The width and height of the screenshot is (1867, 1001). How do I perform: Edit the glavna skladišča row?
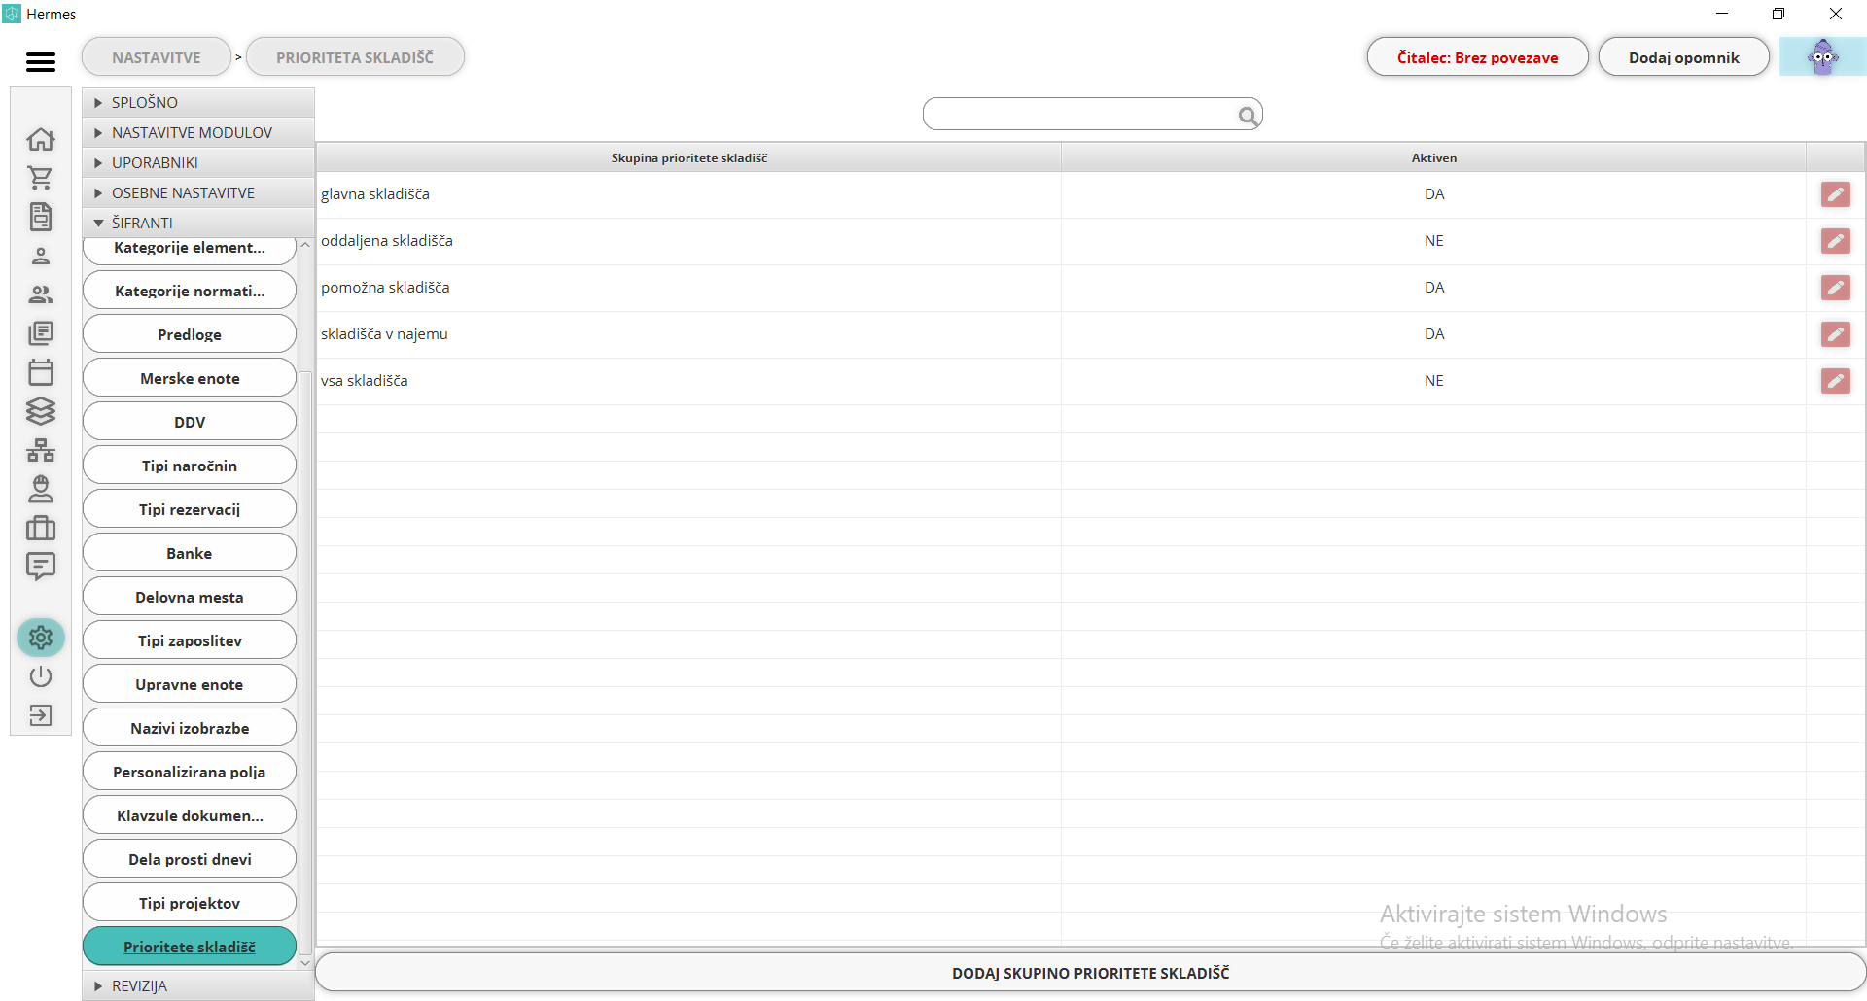point(1835,194)
